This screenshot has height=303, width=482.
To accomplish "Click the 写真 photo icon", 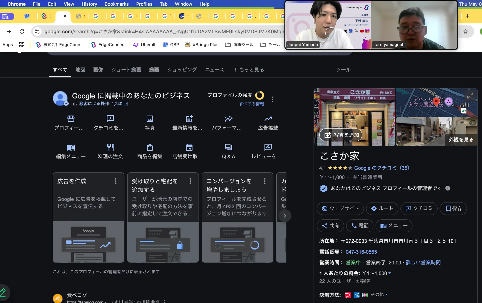I will point(150,119).
